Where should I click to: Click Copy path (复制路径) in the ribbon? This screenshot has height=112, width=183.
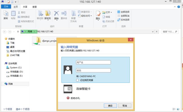(x=24, y=17)
